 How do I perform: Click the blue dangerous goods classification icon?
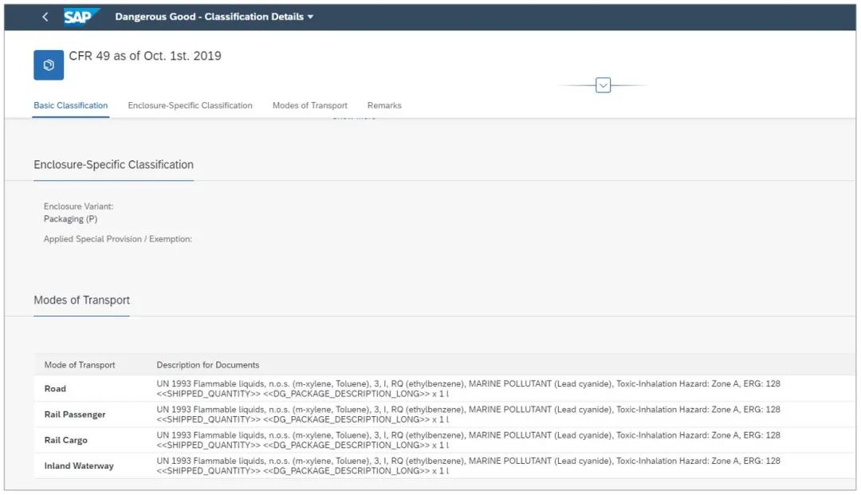(x=49, y=65)
